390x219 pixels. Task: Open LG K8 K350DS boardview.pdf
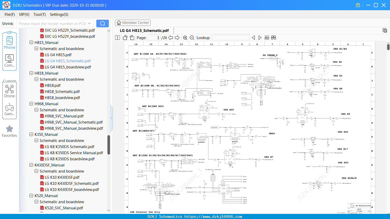[70, 159]
